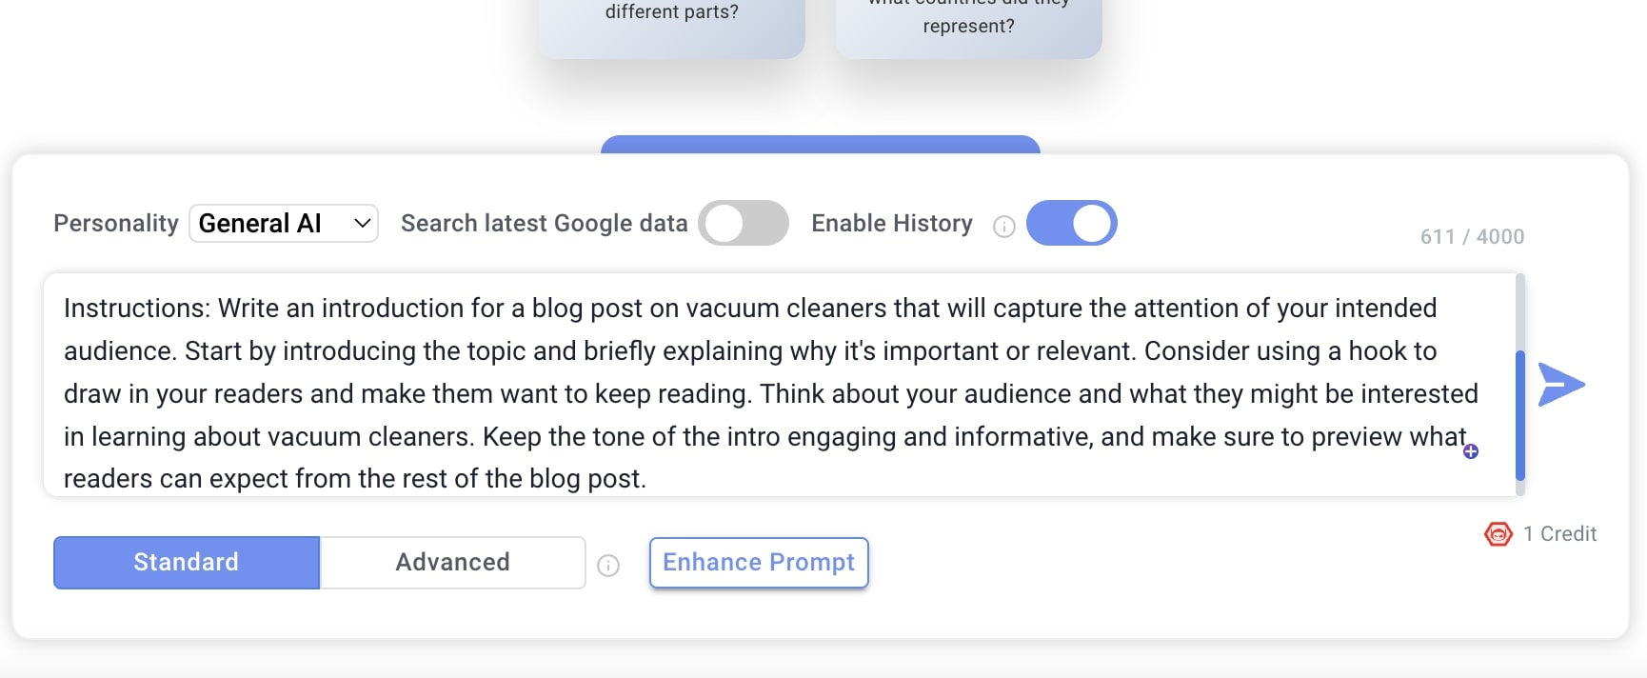Turn off the Enable History switch

point(1071,224)
